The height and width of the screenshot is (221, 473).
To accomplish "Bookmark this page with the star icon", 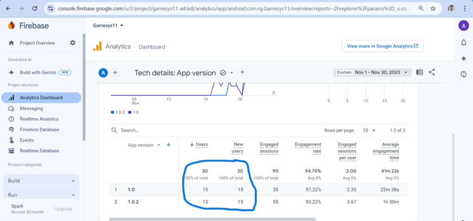I will click(433, 8).
